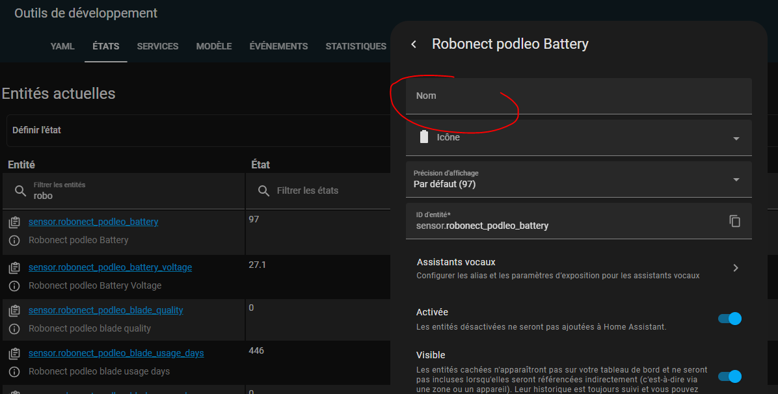Copy the blade_quality entity ID in list

14,311
